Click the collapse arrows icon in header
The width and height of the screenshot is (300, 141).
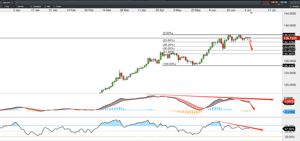tap(292, 3)
